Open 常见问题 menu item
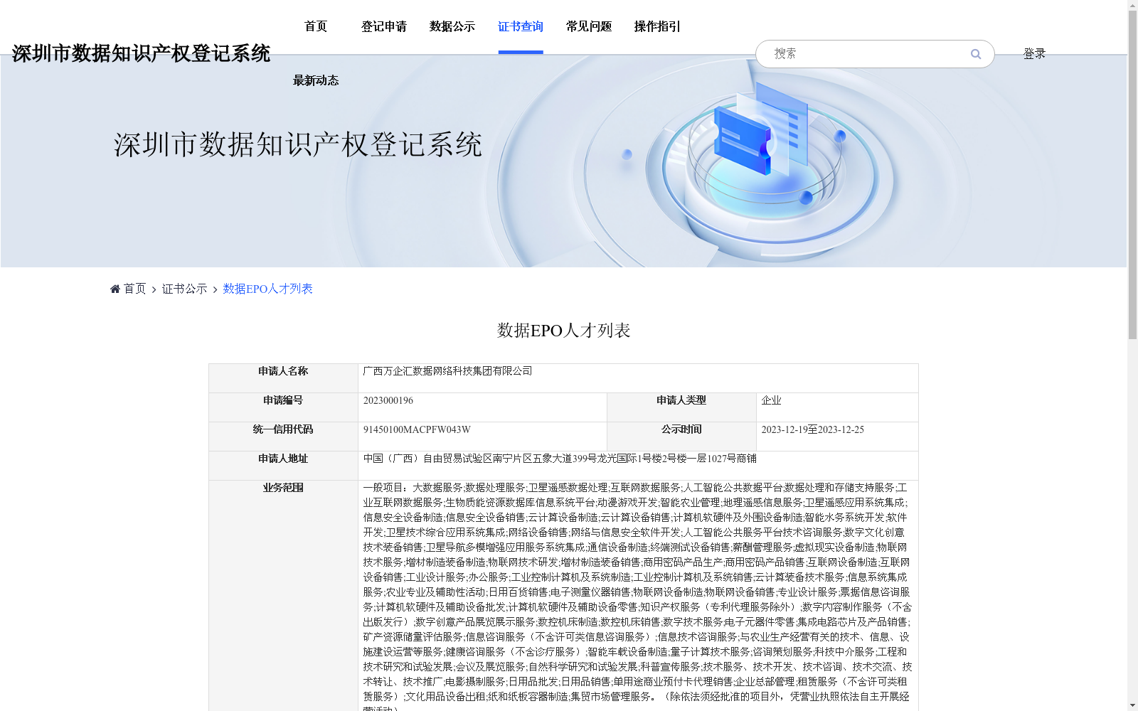Image resolution: width=1138 pixels, height=711 pixels. [x=589, y=26]
